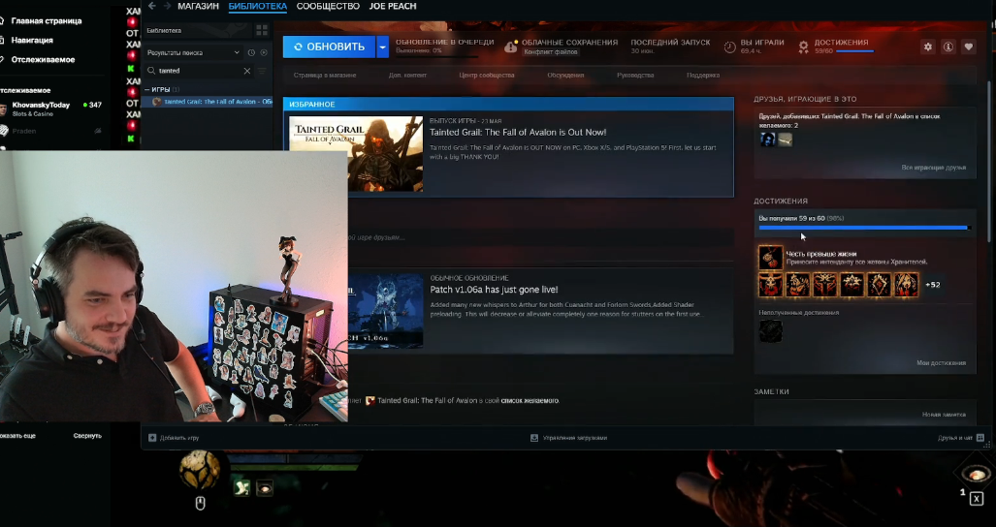Open KhovanskyToday channel in Twitch sidebar
This screenshot has width=996, height=527.
pos(50,108)
